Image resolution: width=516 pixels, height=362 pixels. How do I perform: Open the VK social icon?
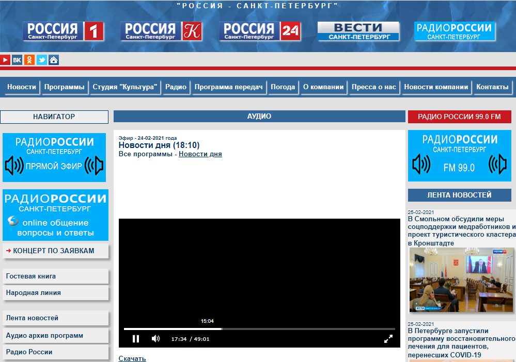tap(17, 60)
